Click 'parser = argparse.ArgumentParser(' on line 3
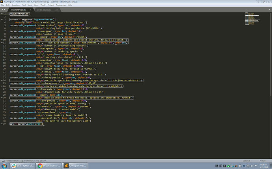The image size is (272, 169). (x=32, y=20)
